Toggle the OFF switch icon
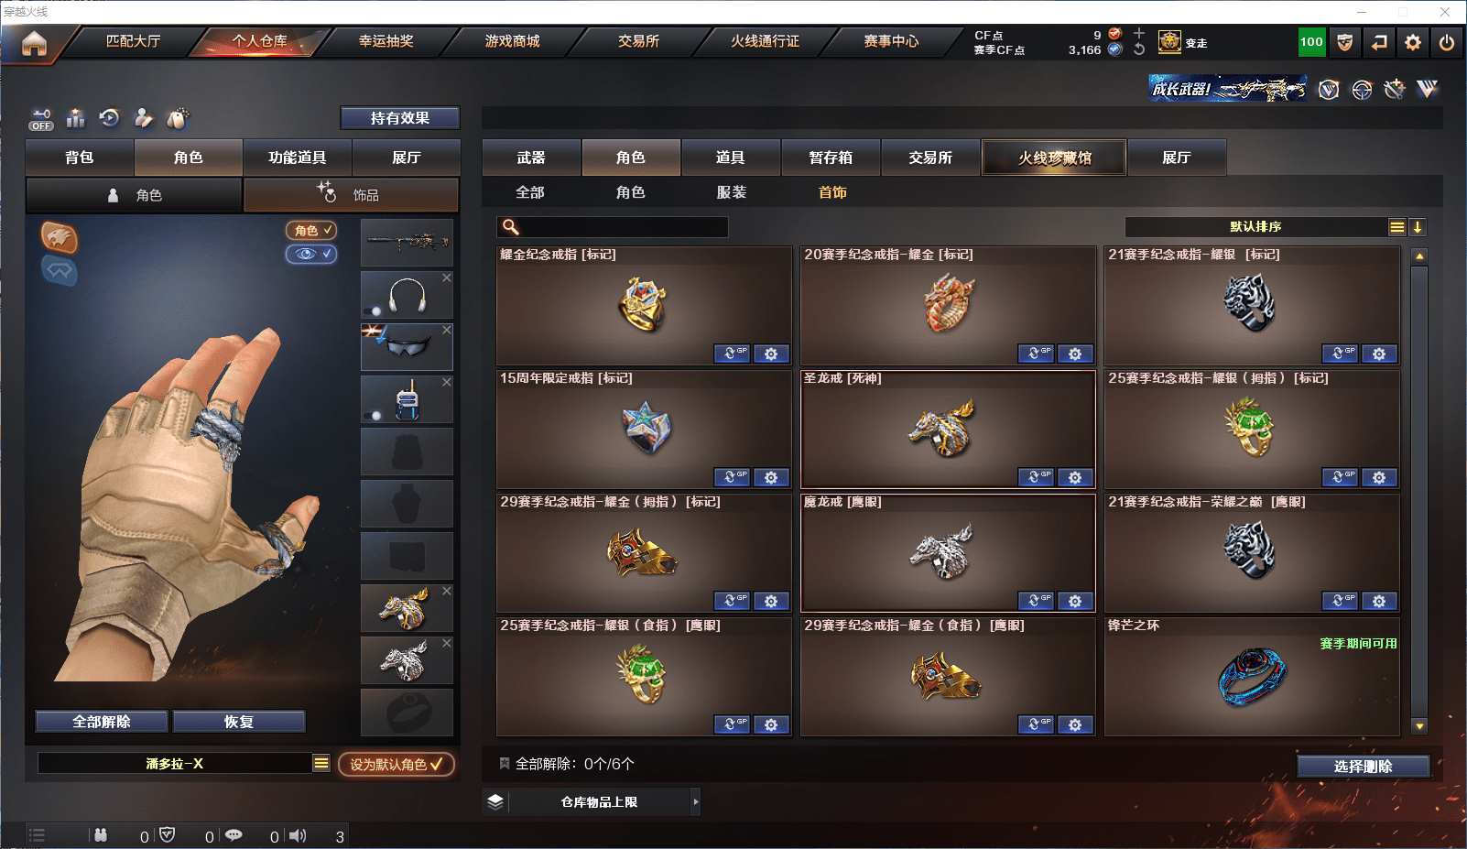 coord(41,119)
